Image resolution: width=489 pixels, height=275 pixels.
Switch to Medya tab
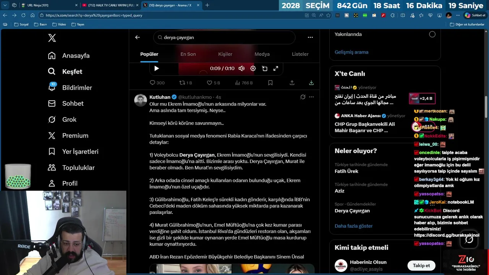(x=262, y=54)
